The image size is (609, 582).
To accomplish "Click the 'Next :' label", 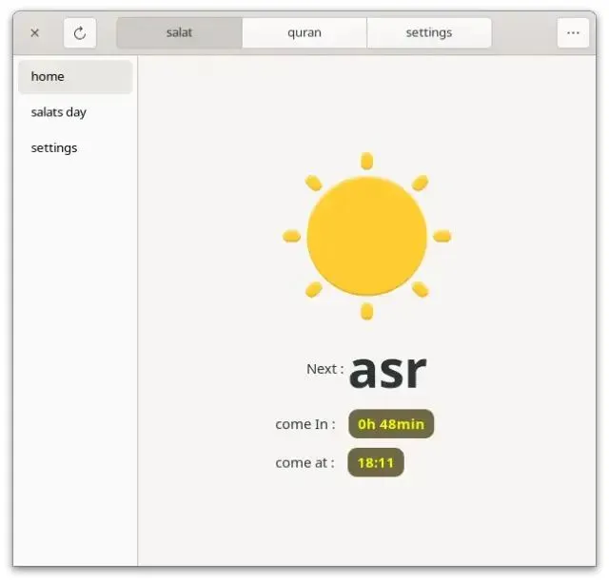I will 325,369.
